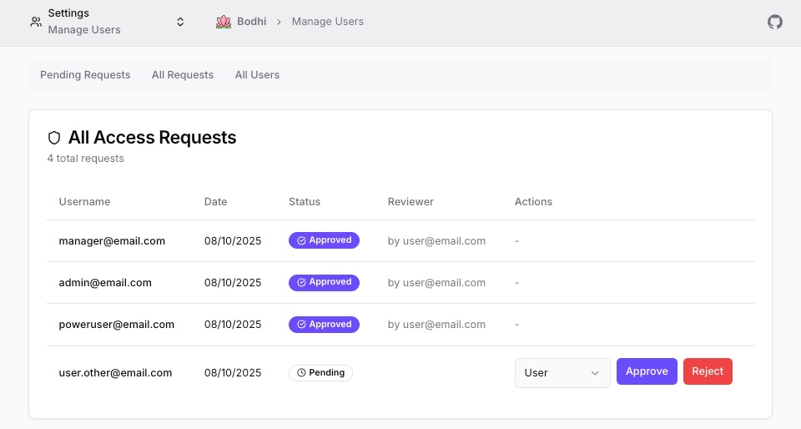Open the User role dropdown
Image resolution: width=801 pixels, height=429 pixels.
(x=562, y=372)
